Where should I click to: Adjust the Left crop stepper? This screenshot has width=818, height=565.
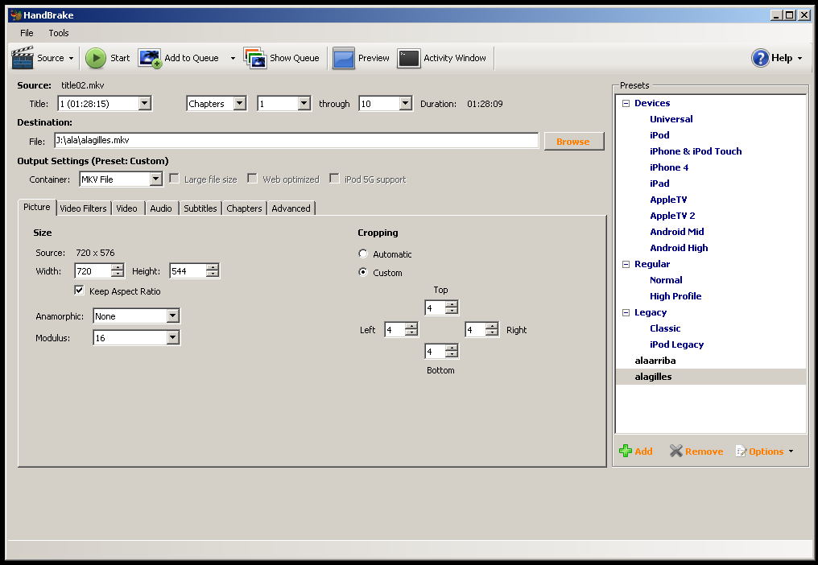[x=411, y=329]
